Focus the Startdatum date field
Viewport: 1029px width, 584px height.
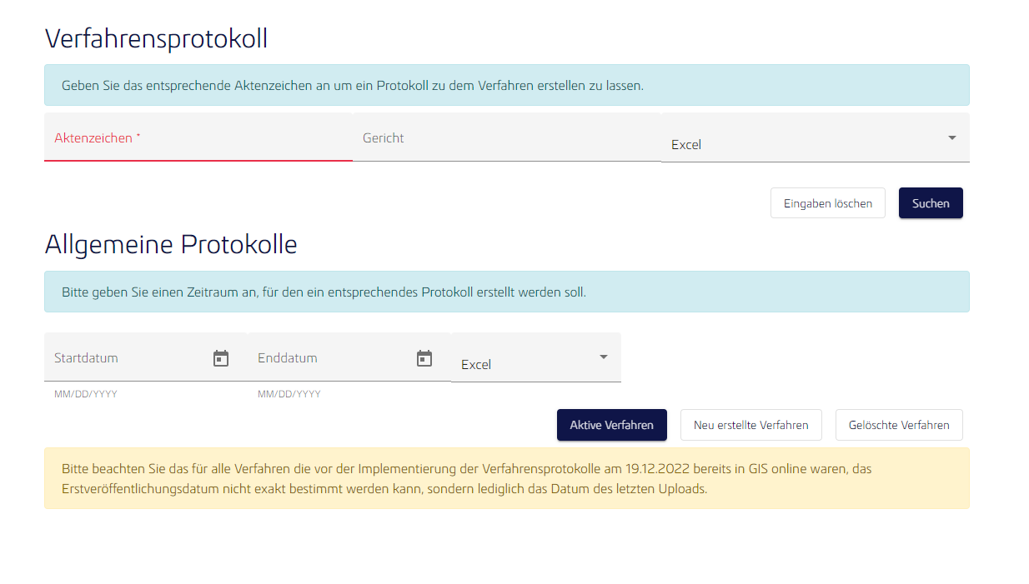point(146,357)
